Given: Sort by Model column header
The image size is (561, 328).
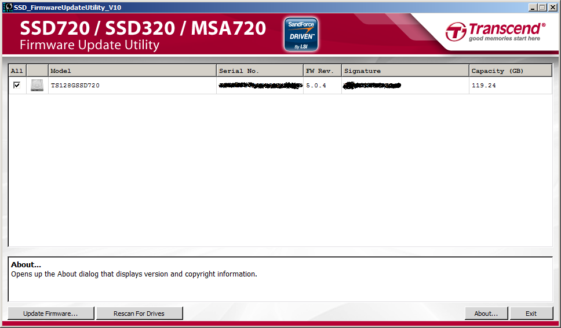Looking at the screenshot, I should click(x=132, y=71).
